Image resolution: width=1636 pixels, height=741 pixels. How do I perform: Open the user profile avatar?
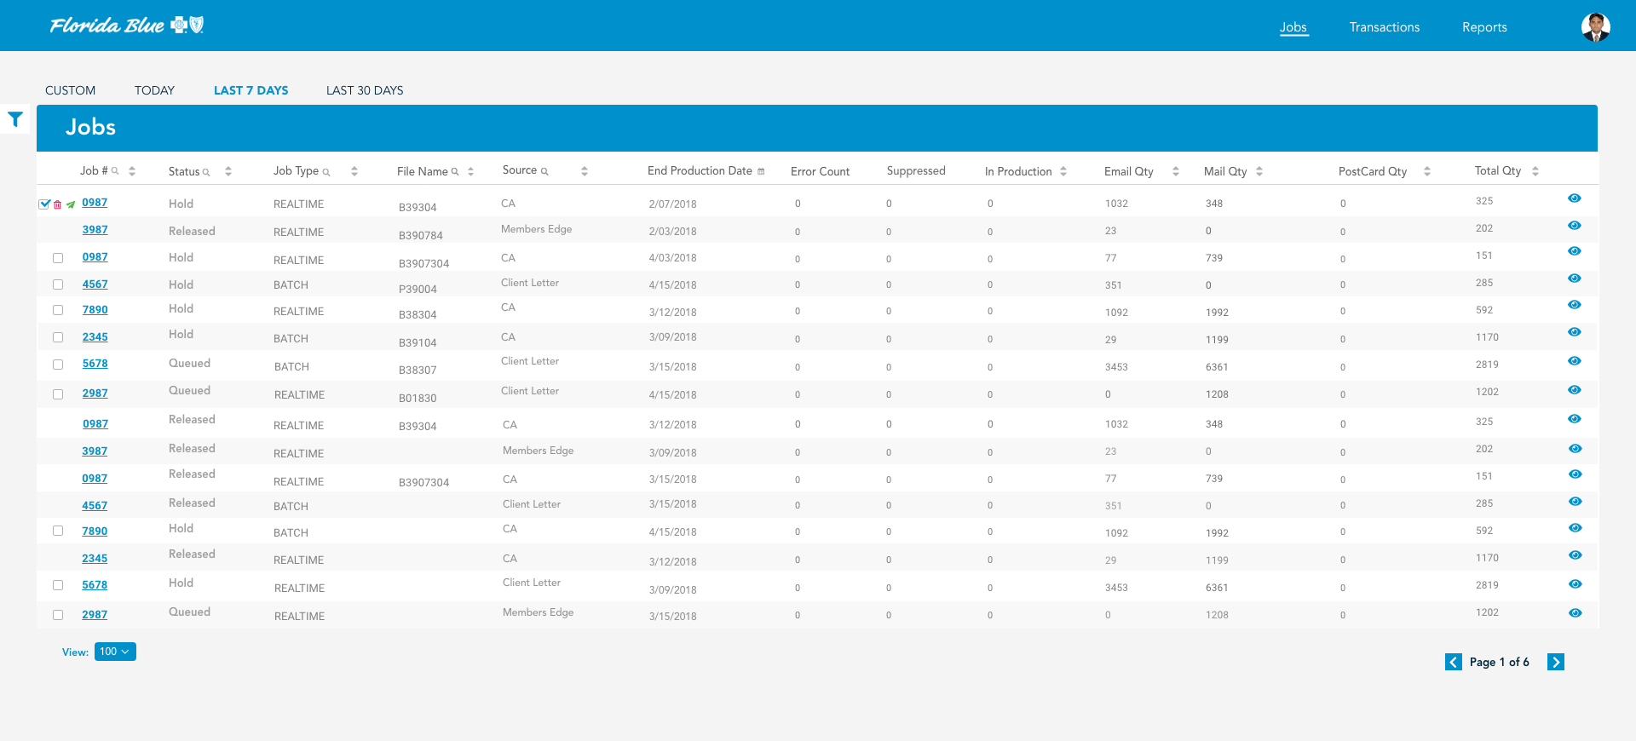coord(1595,27)
